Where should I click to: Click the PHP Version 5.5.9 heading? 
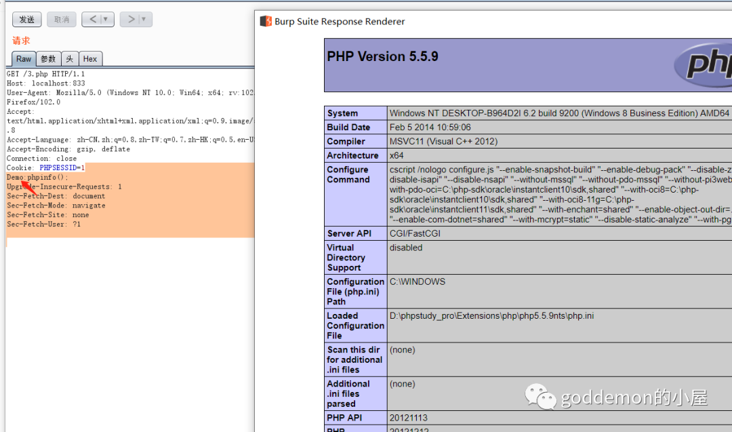click(x=382, y=56)
